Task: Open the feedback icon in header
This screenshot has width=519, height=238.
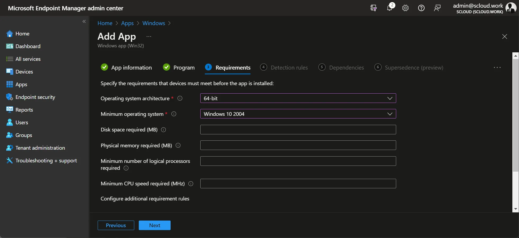Action: click(437, 8)
